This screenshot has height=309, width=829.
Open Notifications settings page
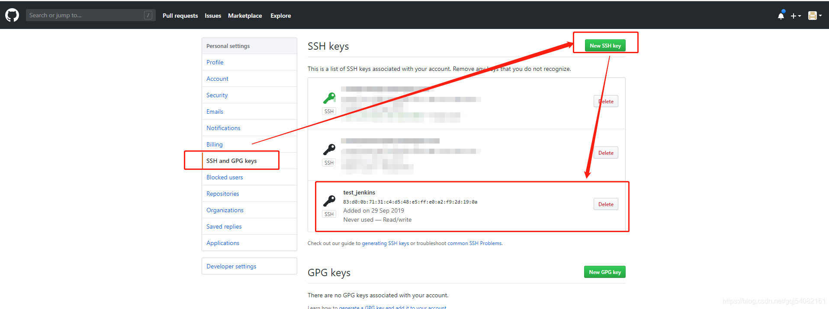(x=249, y=128)
